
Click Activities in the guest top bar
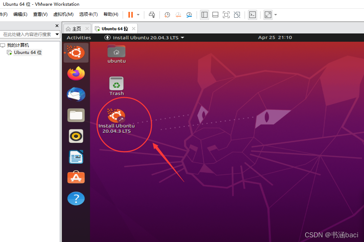click(x=78, y=37)
